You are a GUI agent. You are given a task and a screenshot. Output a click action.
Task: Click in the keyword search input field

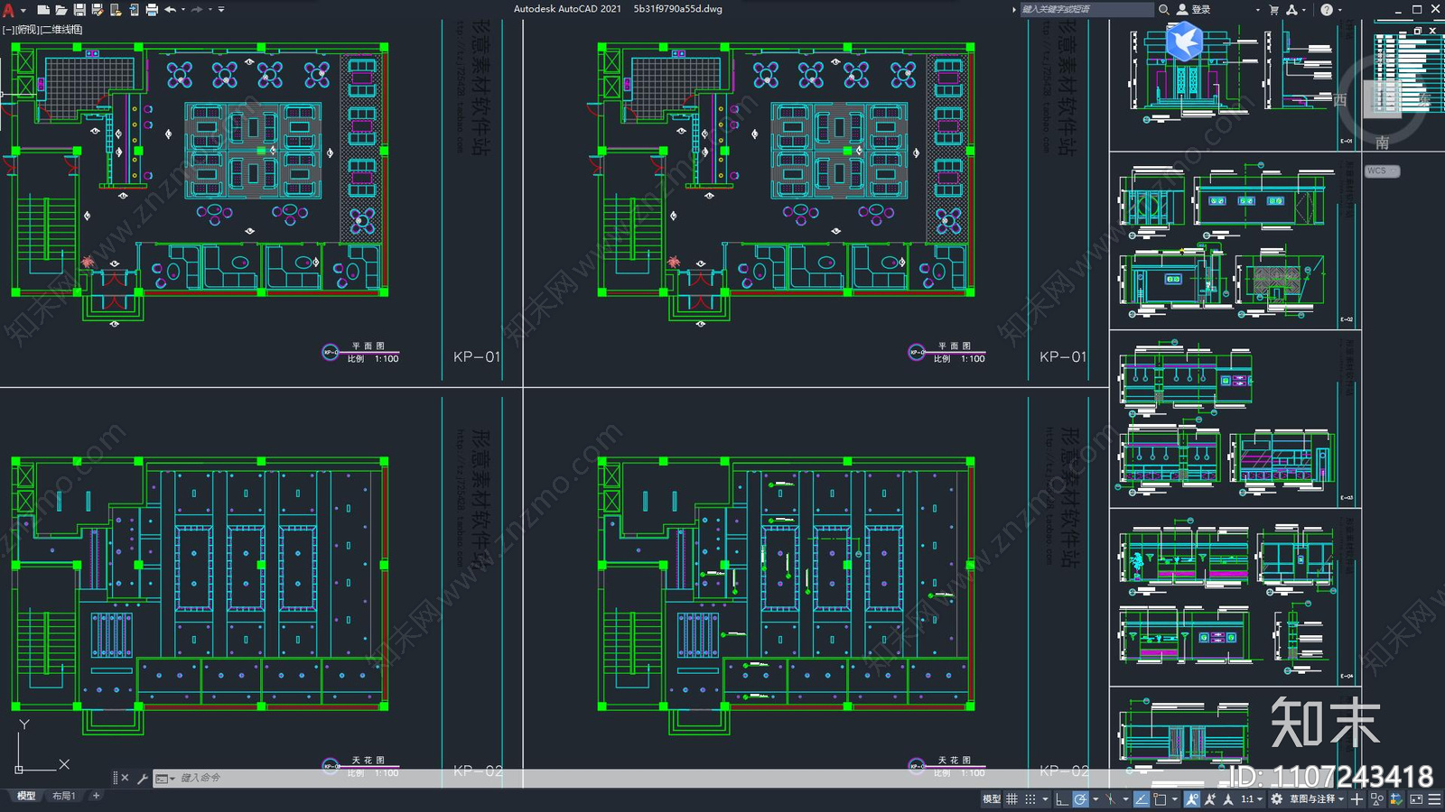click(1086, 9)
